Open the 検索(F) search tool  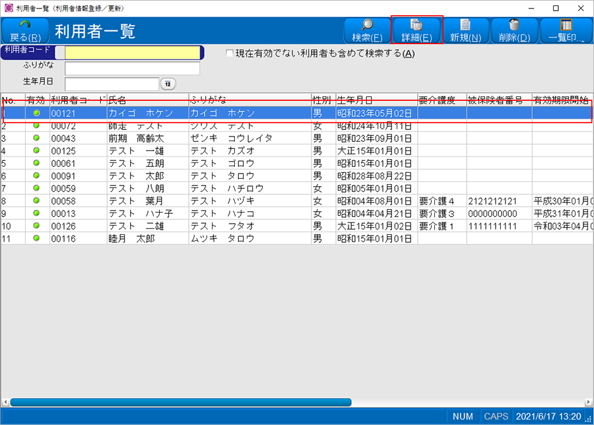coord(367,30)
